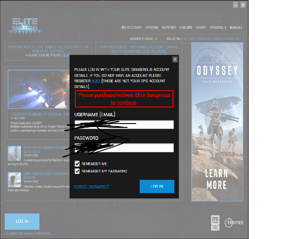Screen dimensions: 289x239
Task: Click the blue Log In button in dialog
Action: 157,186
